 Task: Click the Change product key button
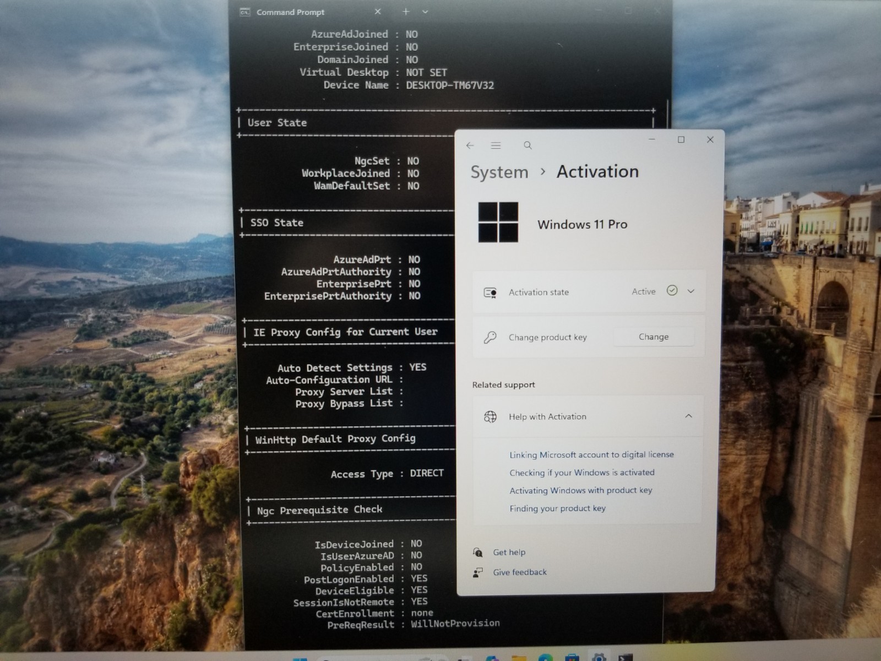tap(654, 337)
